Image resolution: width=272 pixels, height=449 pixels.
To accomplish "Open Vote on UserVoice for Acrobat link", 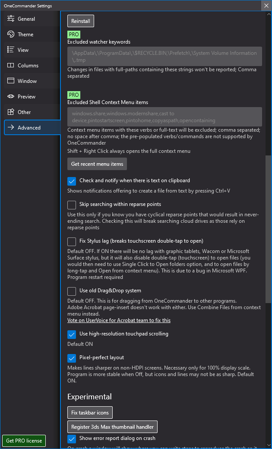I will 119,320.
